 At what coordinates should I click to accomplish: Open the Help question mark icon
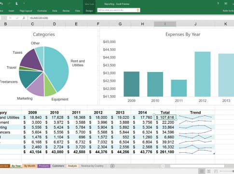[x=218, y=3]
